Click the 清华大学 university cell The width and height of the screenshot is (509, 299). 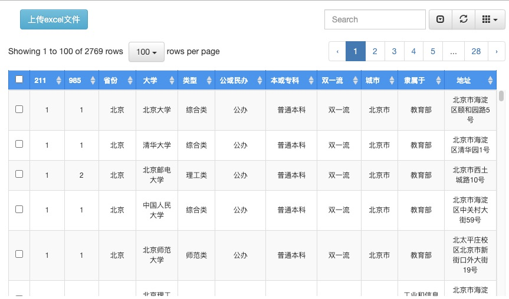pos(157,145)
